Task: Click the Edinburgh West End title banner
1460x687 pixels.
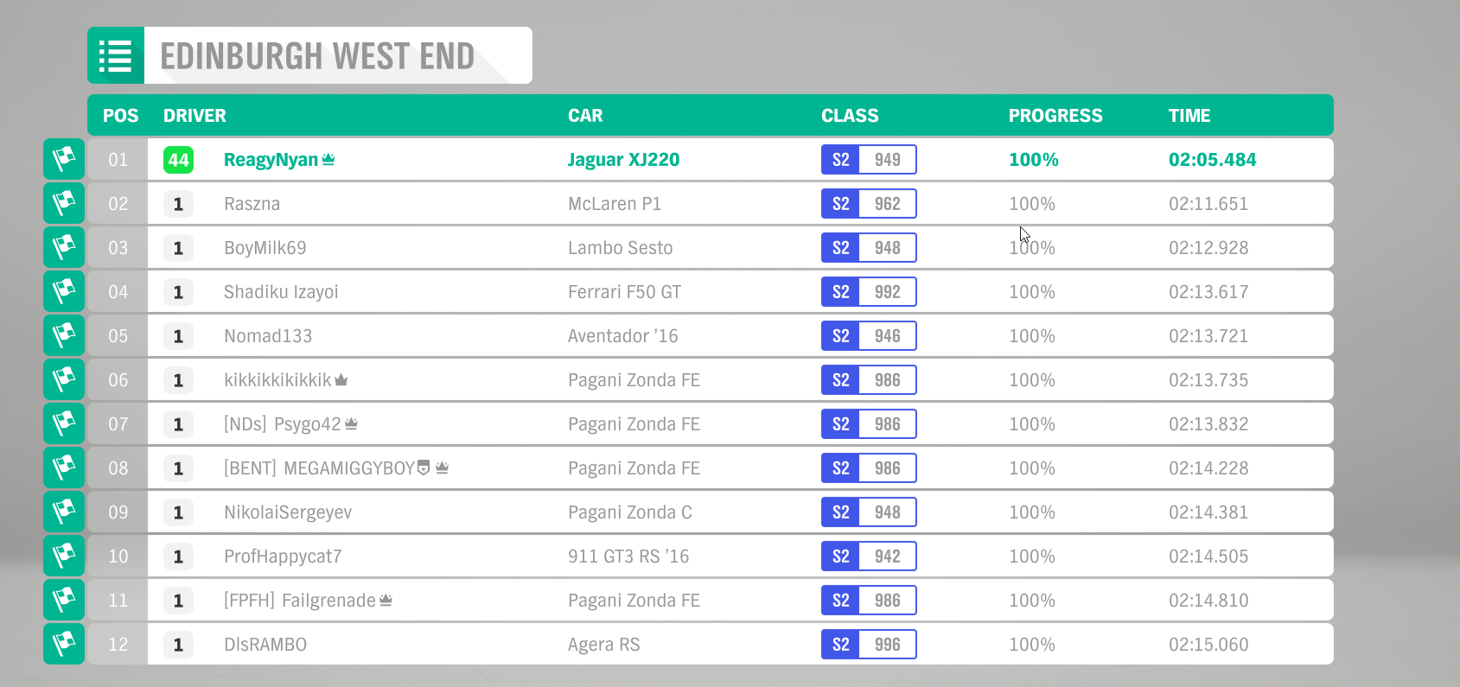Action: pos(309,55)
